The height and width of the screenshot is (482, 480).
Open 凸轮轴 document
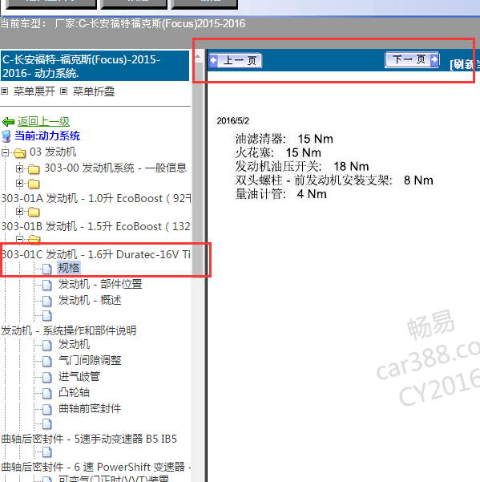point(74,392)
